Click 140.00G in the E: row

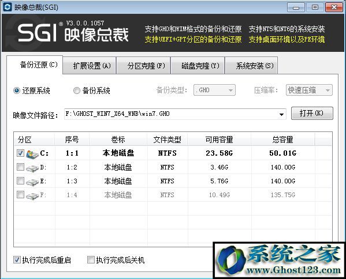coord(283,181)
